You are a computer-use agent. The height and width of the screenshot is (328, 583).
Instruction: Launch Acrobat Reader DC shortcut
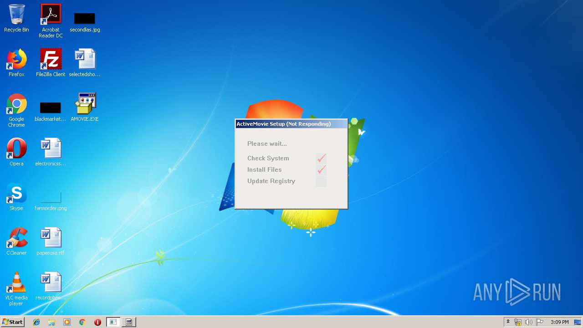(x=51, y=21)
